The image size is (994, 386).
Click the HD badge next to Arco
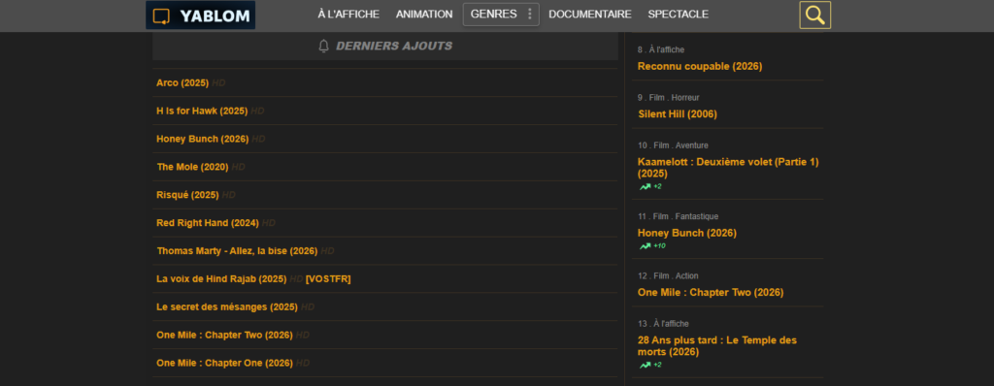coord(218,83)
